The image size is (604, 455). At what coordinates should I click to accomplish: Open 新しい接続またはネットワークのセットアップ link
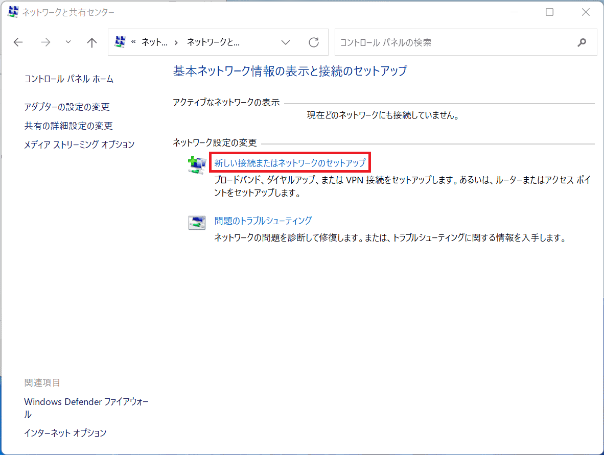click(290, 163)
